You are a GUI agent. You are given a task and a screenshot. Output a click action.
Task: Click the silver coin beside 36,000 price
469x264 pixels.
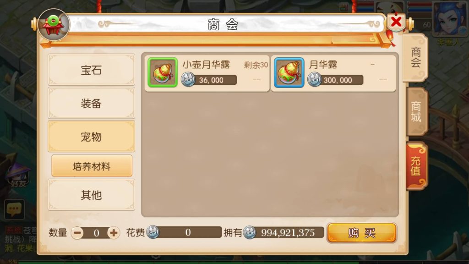click(x=188, y=80)
